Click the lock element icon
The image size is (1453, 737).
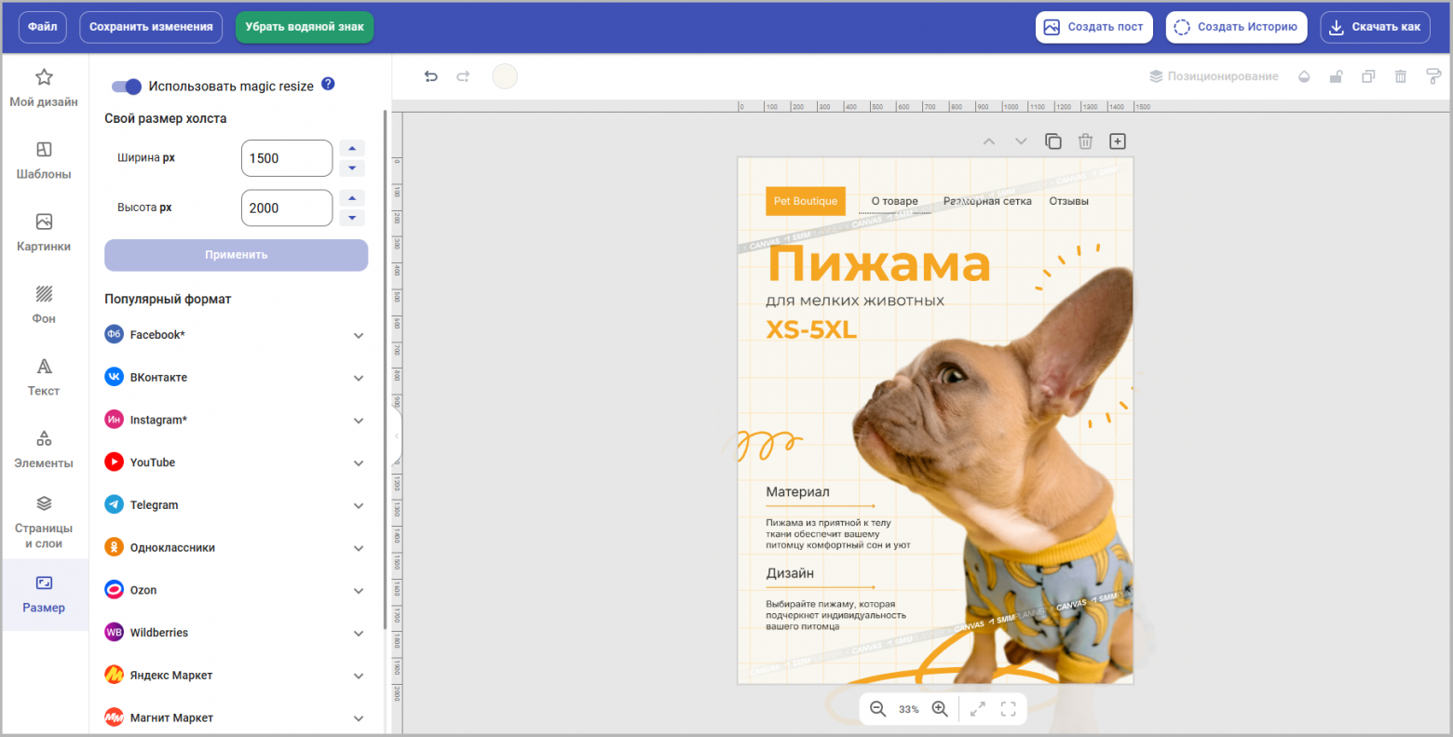[x=1336, y=76]
